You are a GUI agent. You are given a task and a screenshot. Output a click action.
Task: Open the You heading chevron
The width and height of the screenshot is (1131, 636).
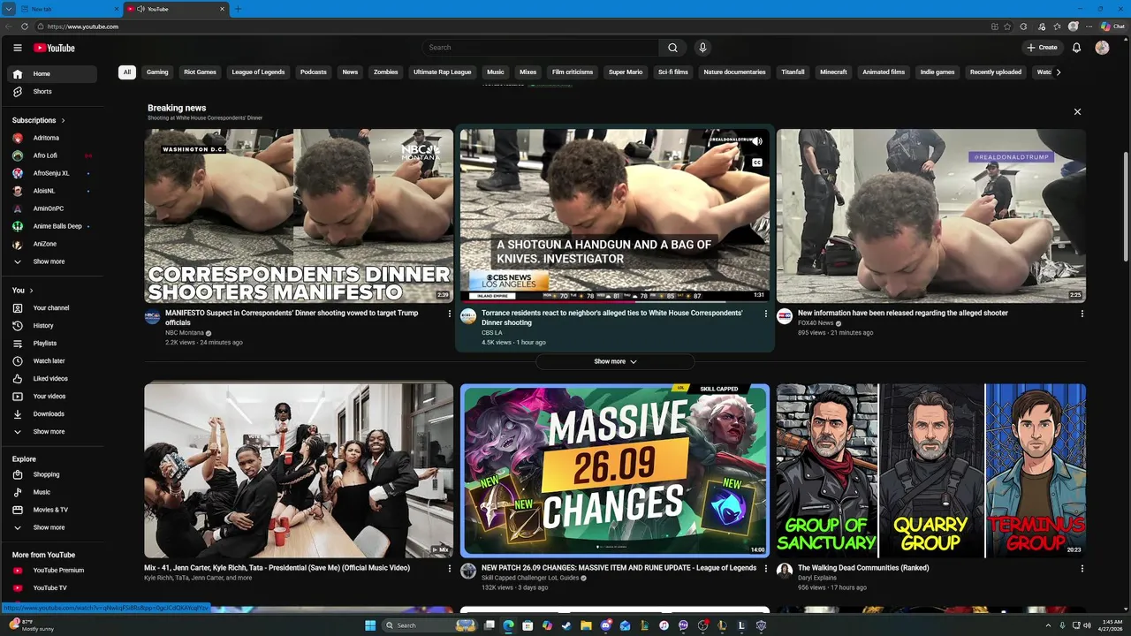[x=31, y=291]
